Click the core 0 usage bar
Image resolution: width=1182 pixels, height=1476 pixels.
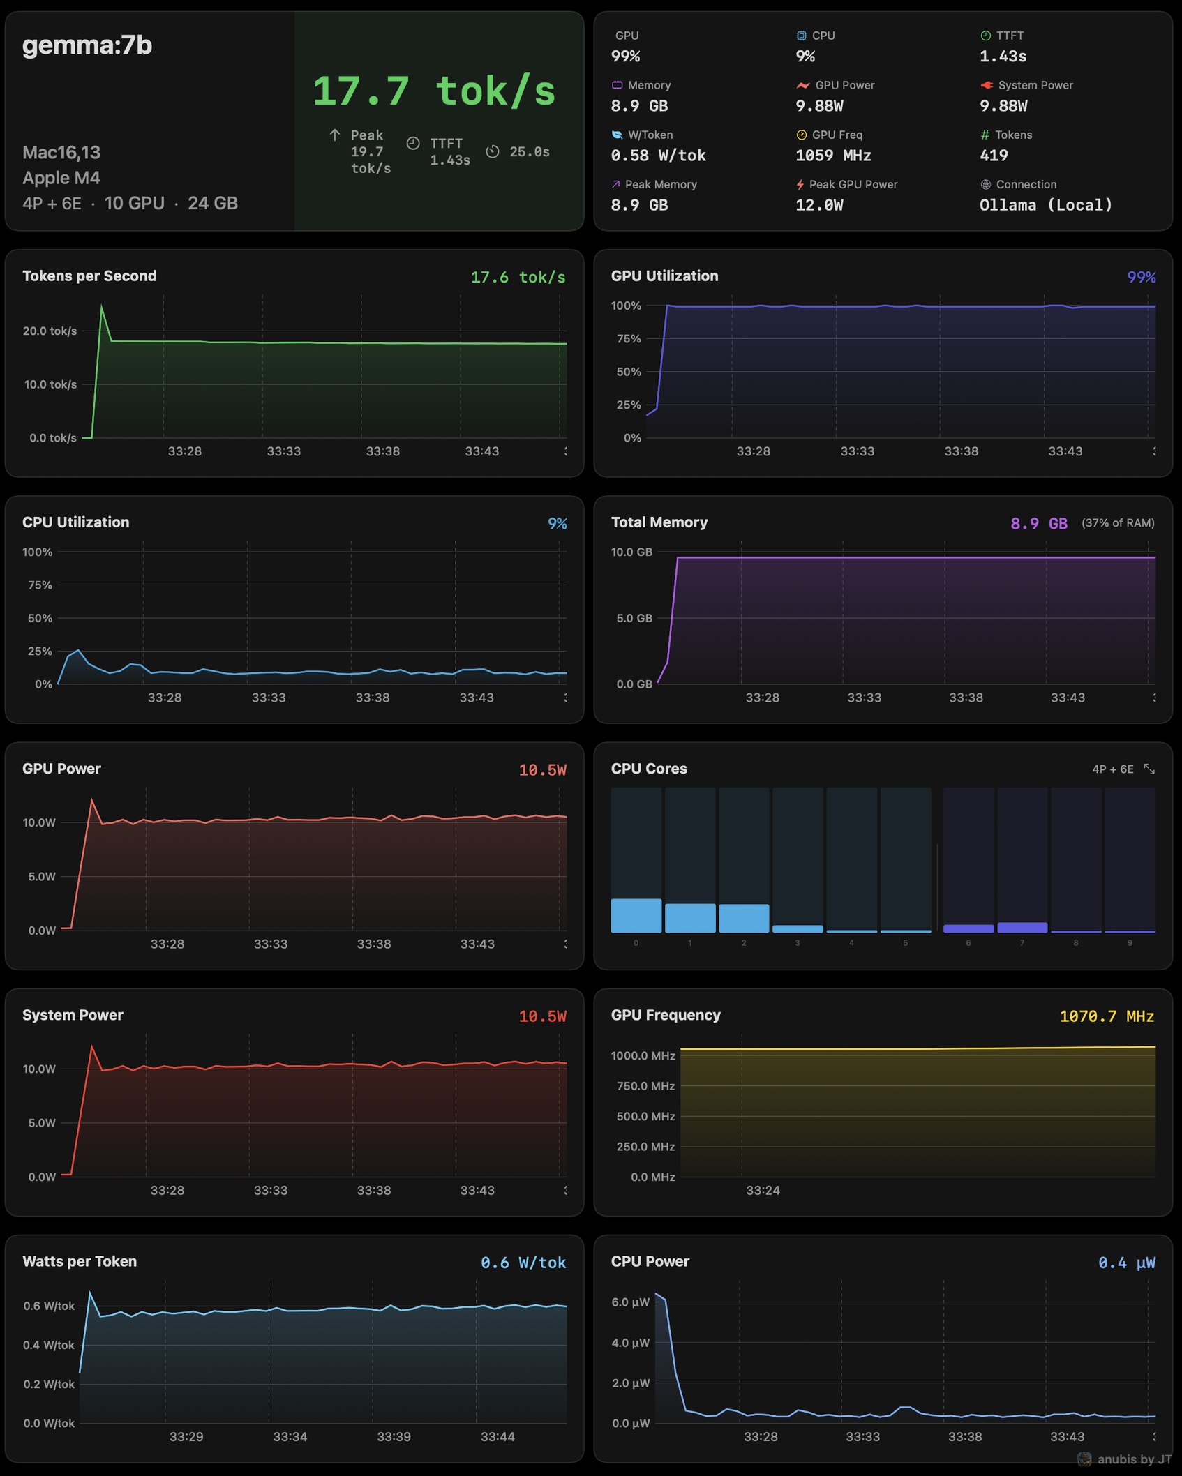tap(636, 915)
